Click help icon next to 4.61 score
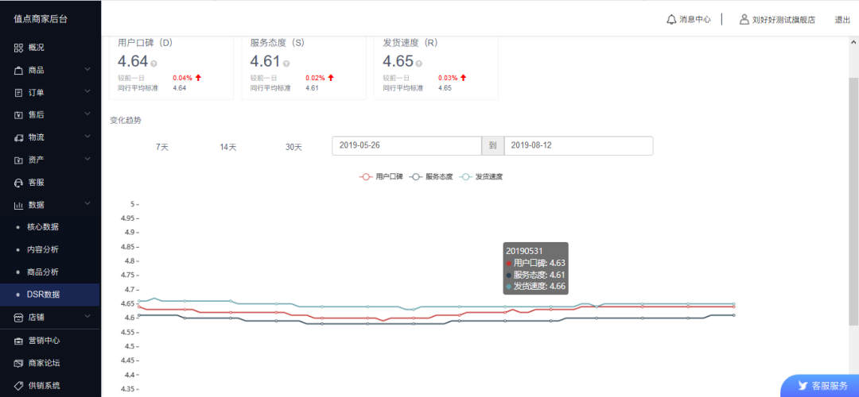859x397 pixels. coord(286,64)
